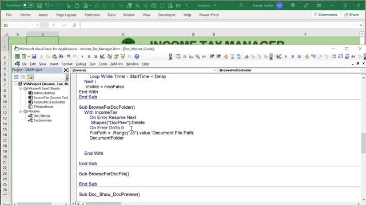
Task: Toggle bookmark with the blue flag icon
Action: [x=246, y=56]
